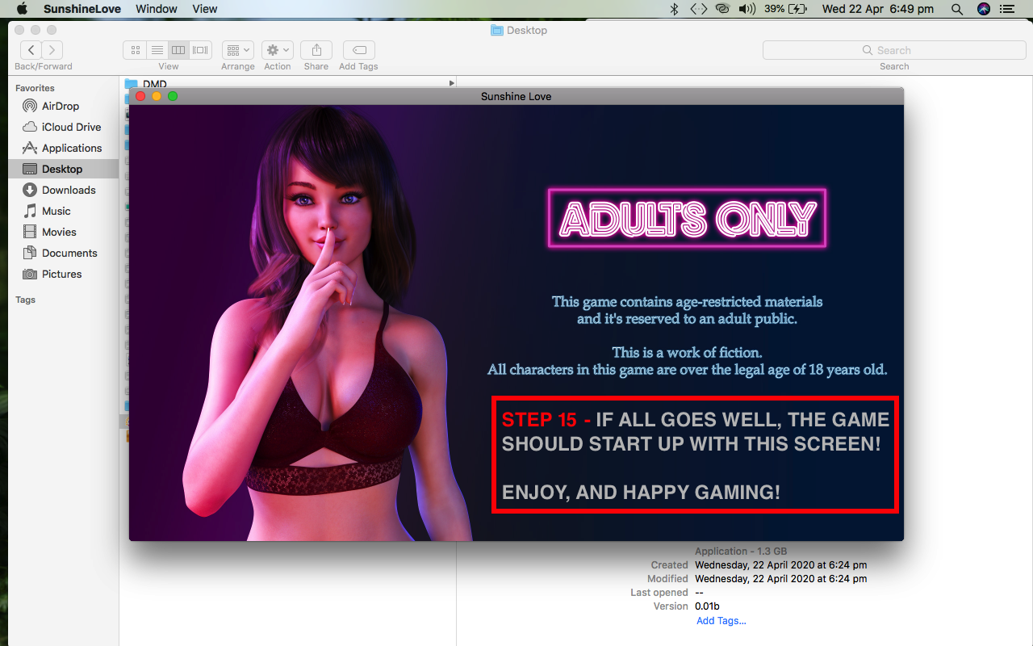Open the Arrange dropdown
This screenshot has width=1033, height=646.
pyautogui.click(x=238, y=50)
